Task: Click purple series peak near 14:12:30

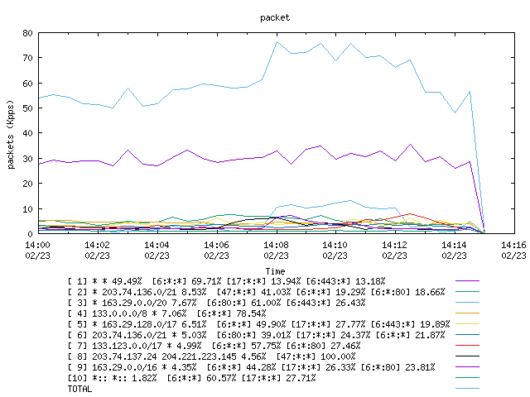Action: [x=411, y=145]
